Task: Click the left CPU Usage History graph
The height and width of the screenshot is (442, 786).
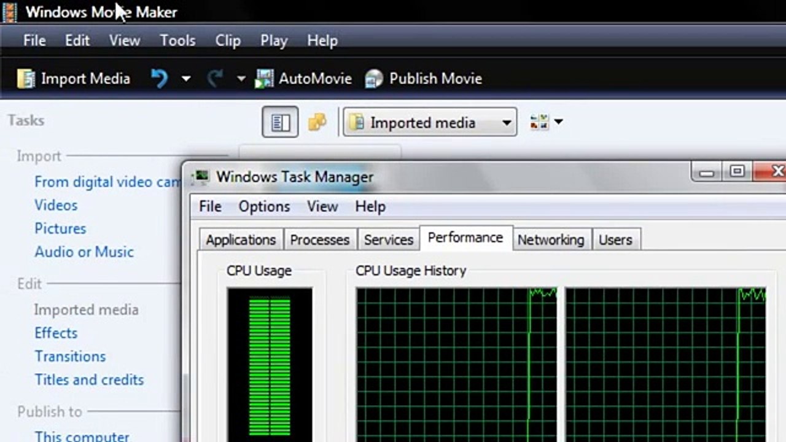Action: (457, 365)
